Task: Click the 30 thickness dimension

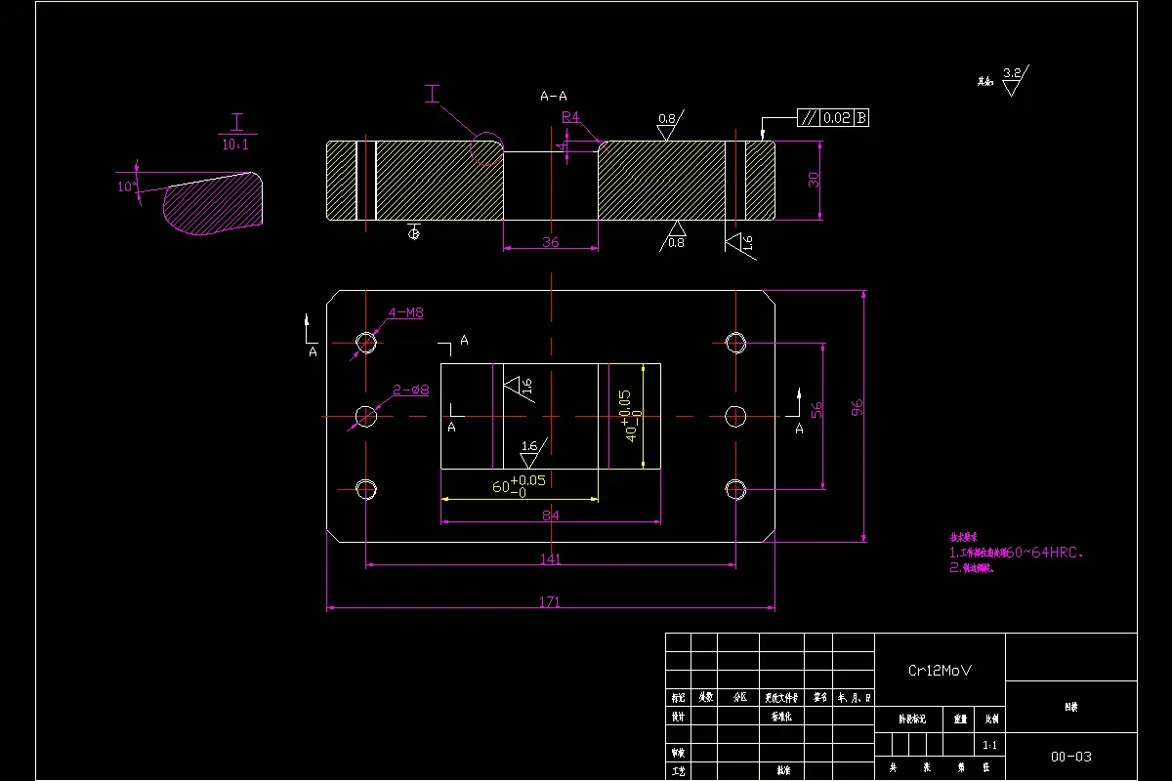Action: 814,180
